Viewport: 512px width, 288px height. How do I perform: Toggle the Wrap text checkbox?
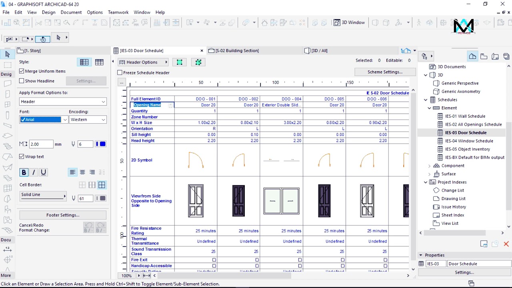tap(22, 156)
